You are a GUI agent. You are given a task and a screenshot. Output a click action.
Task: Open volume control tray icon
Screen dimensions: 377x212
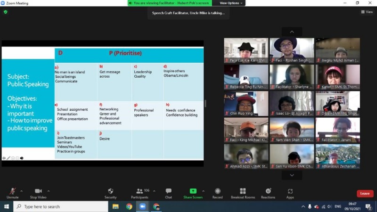(x=329, y=206)
